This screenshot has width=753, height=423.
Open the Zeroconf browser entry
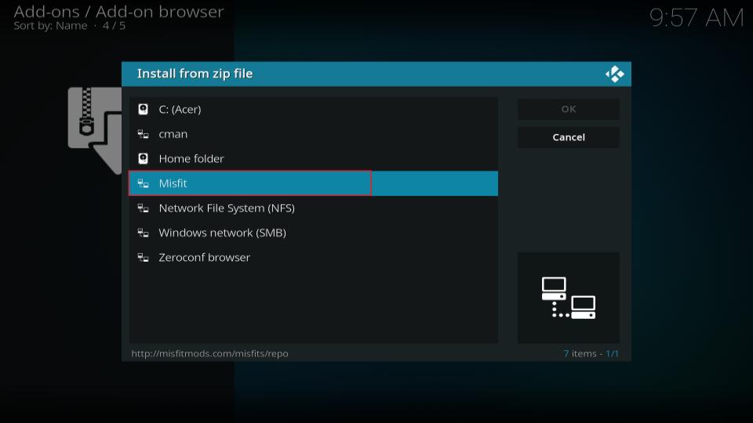pos(314,258)
